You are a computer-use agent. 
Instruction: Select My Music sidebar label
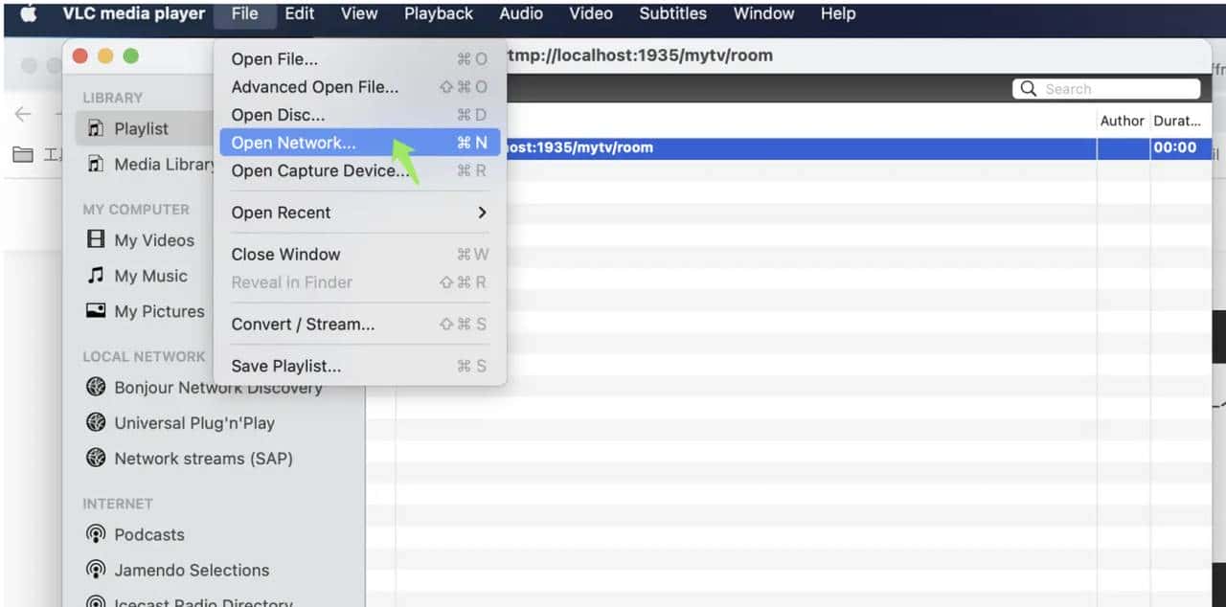(150, 276)
